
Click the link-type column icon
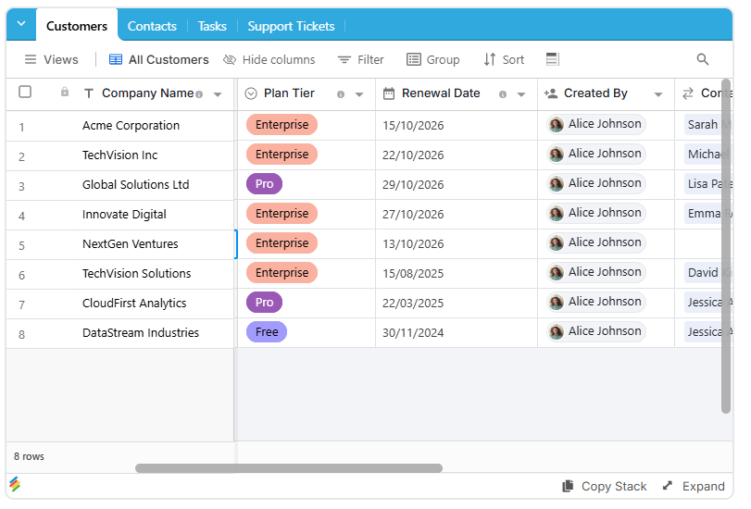coord(688,93)
